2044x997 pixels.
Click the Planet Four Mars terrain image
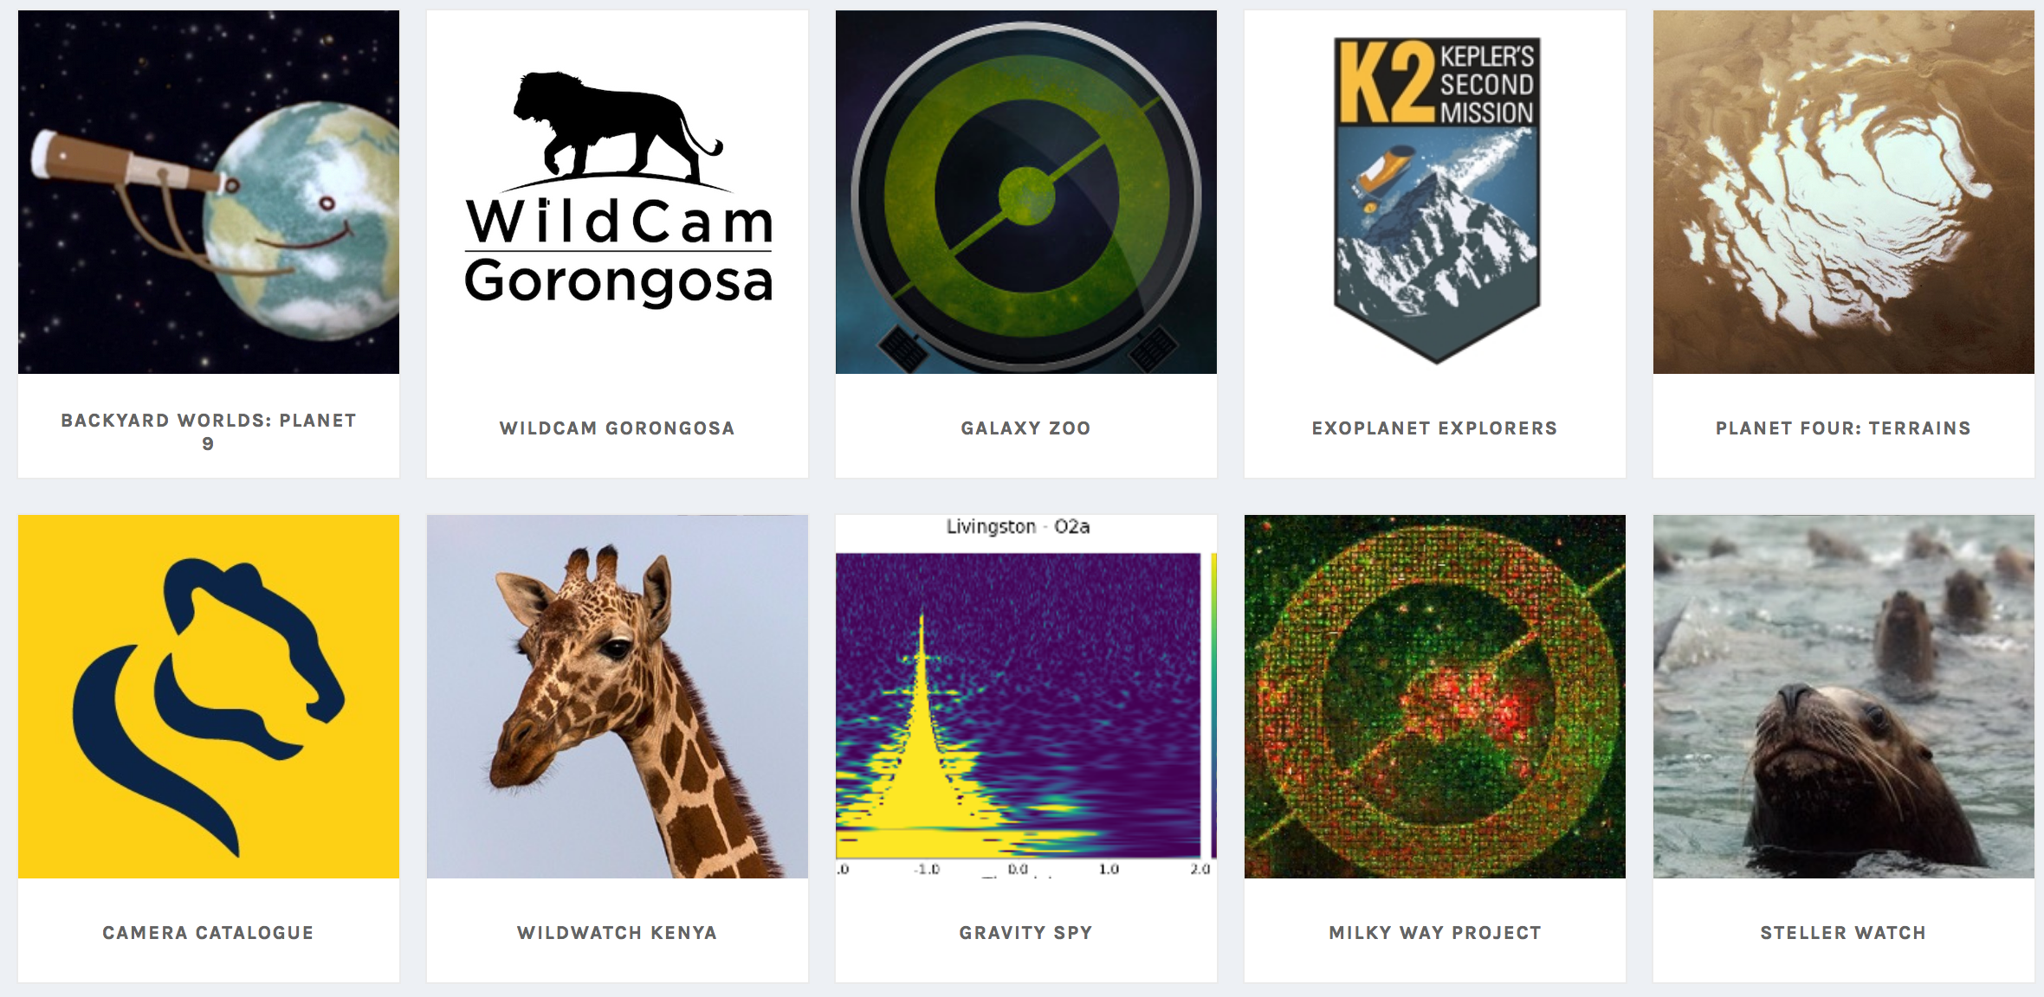tap(1844, 192)
